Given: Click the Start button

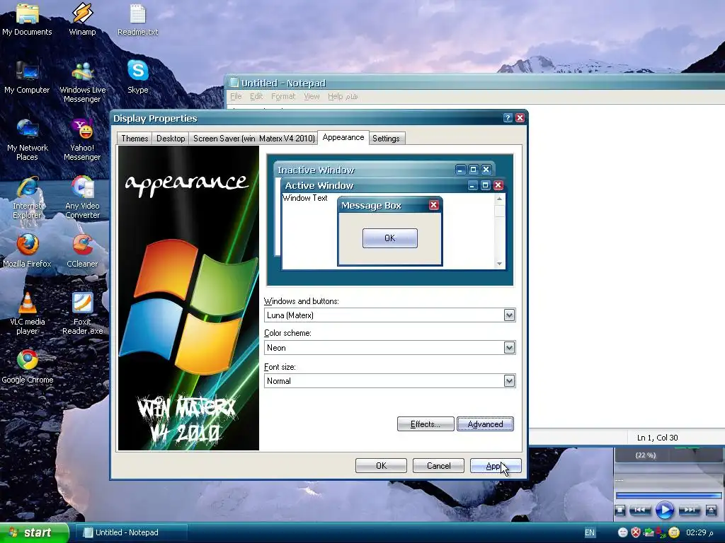Looking at the screenshot, I should pos(34,532).
